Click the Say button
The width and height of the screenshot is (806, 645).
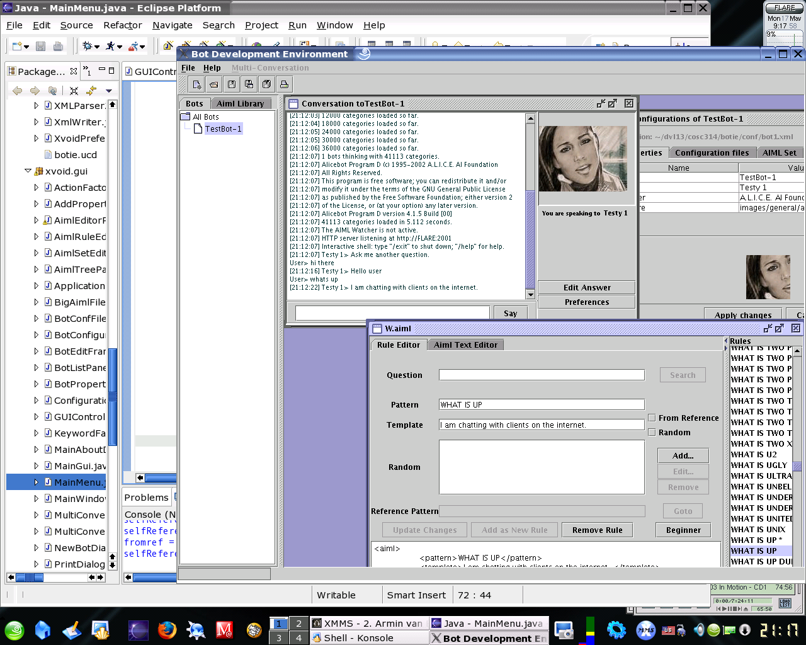point(511,313)
